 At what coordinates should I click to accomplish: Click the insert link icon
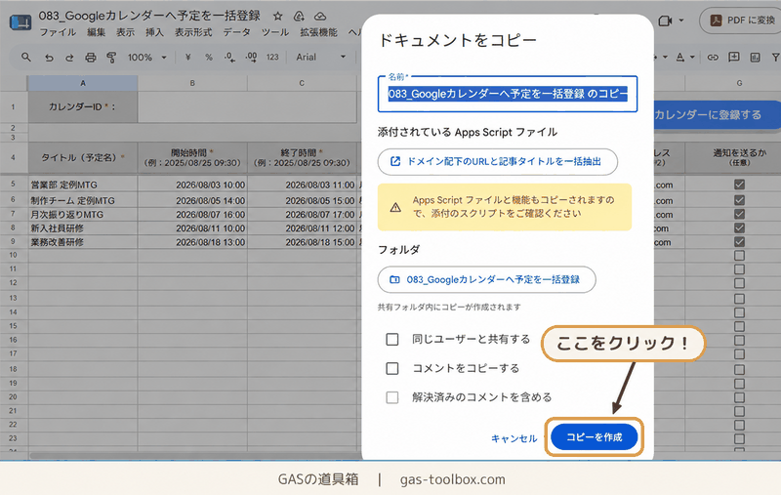[713, 58]
